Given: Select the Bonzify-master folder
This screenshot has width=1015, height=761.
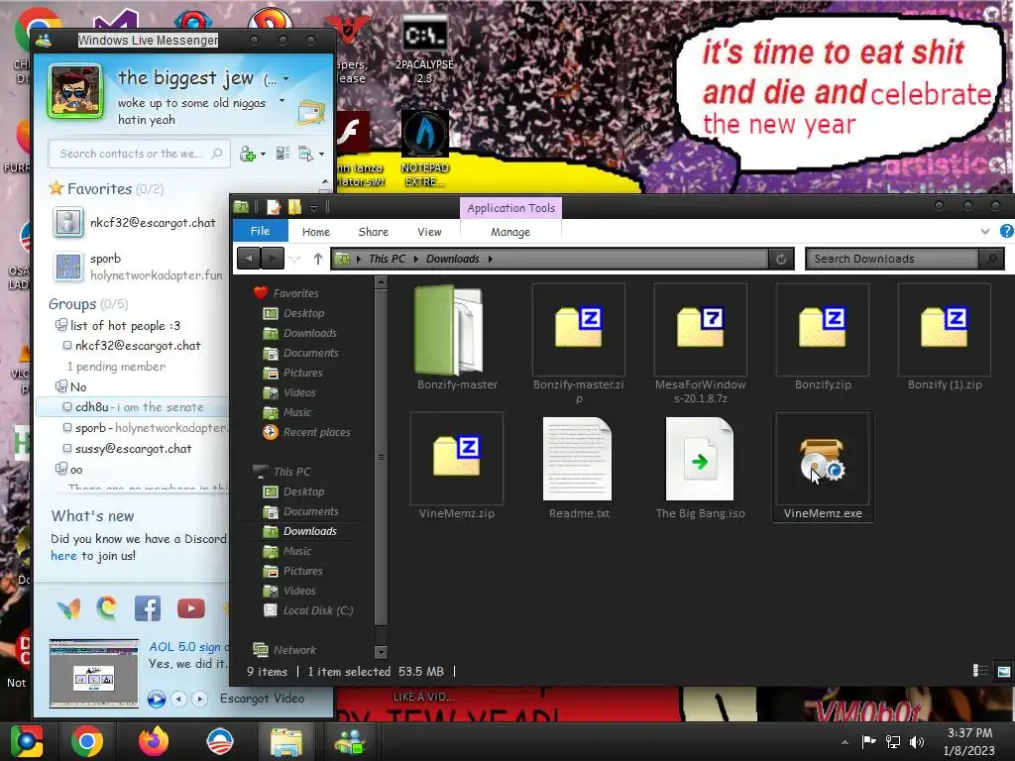Looking at the screenshot, I should (456, 338).
